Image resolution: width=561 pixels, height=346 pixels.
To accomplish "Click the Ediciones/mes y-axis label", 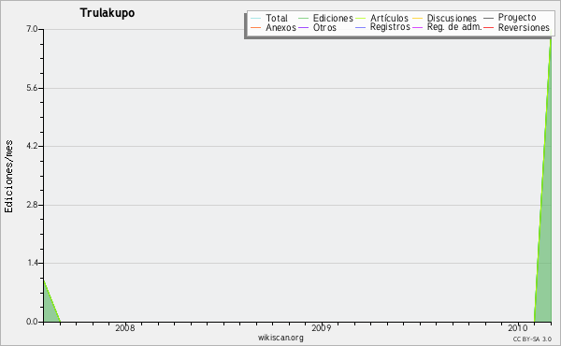I will pos(8,177).
